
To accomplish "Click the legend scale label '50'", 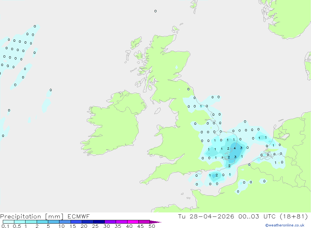I will pos(152,226).
